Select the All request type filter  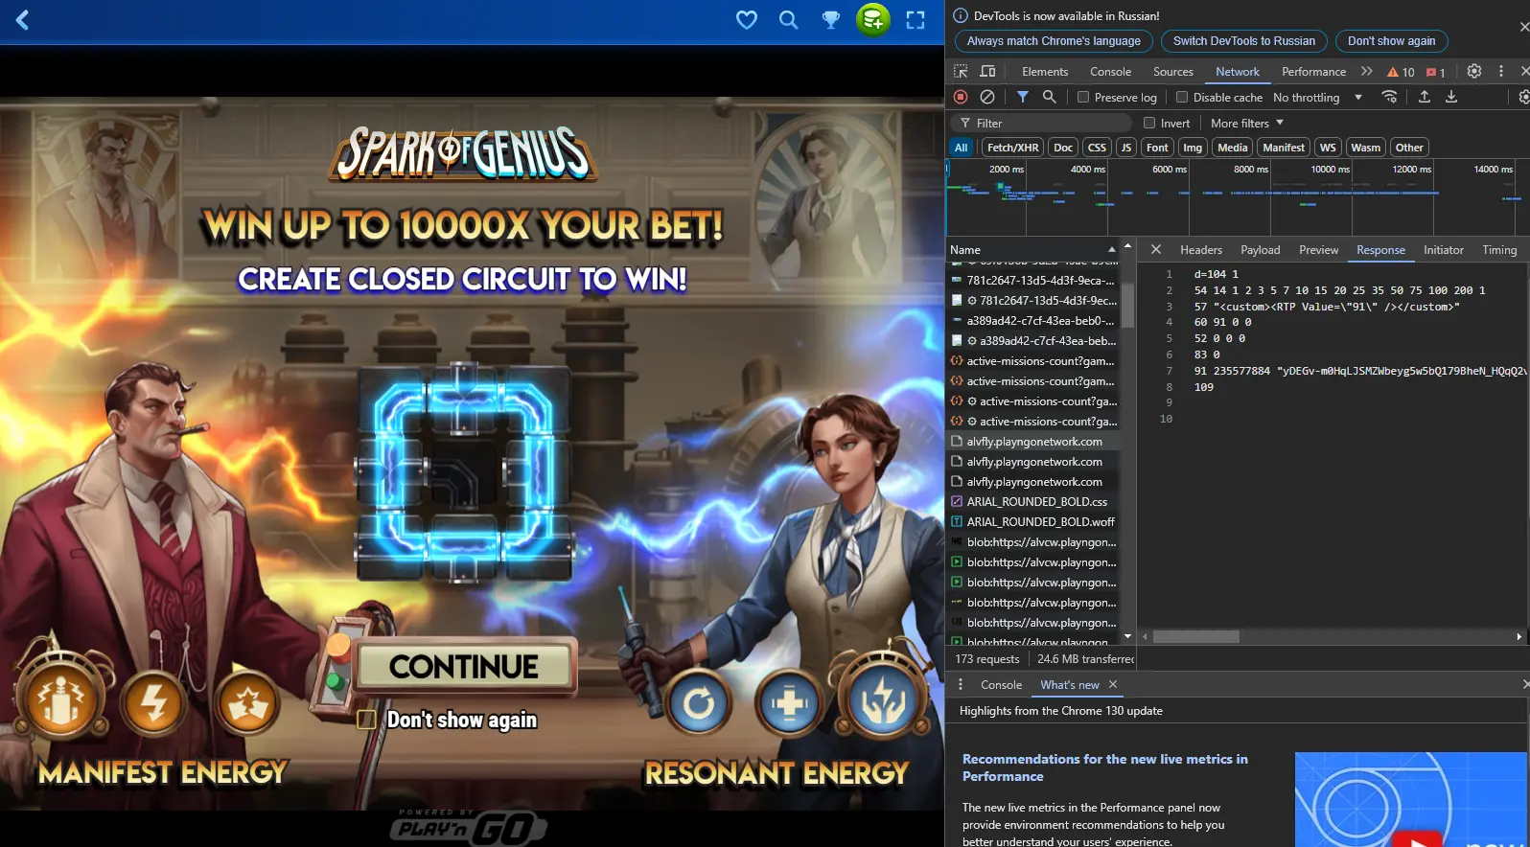pyautogui.click(x=961, y=148)
